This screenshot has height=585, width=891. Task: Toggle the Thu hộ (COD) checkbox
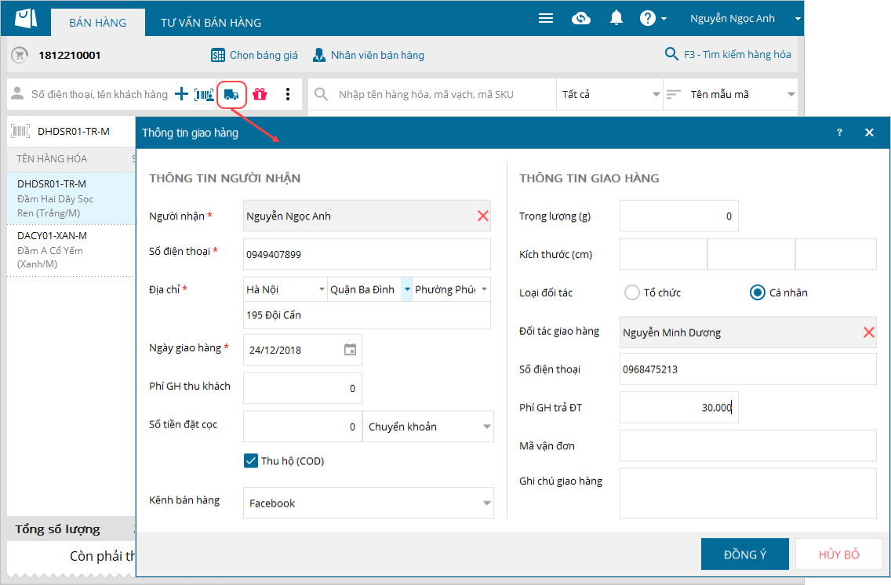251,461
